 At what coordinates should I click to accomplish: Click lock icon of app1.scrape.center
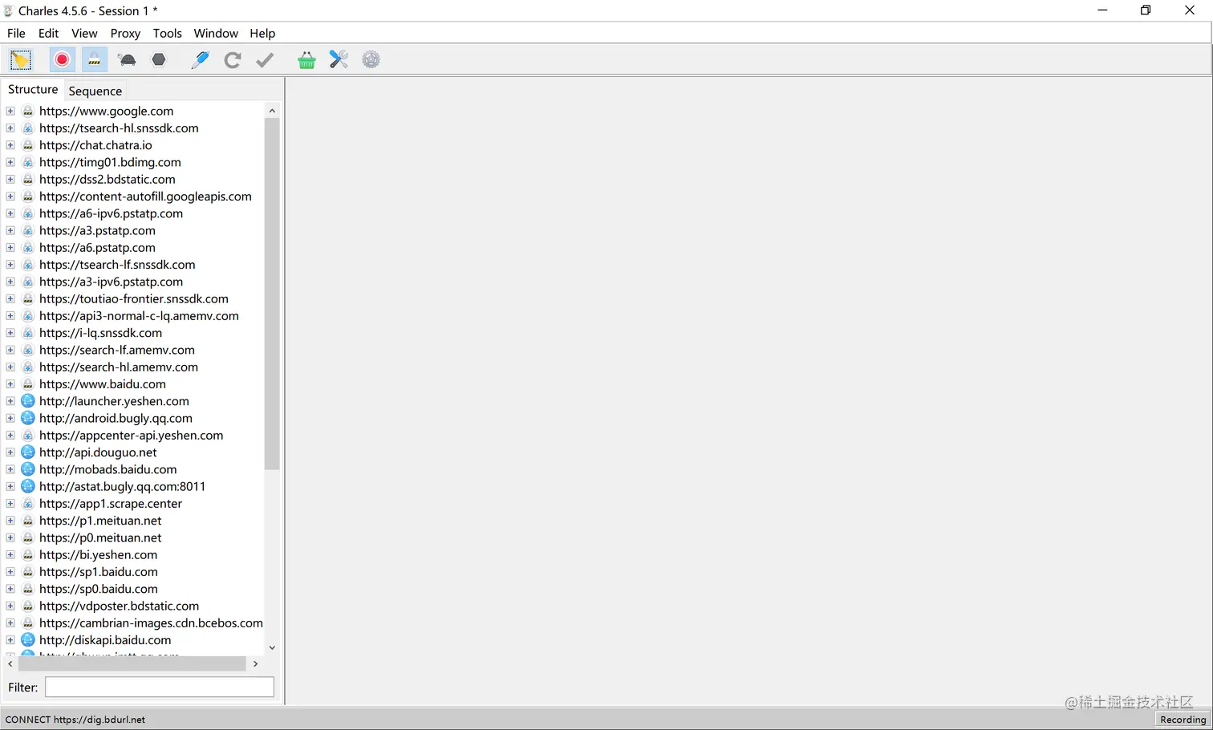pos(28,504)
